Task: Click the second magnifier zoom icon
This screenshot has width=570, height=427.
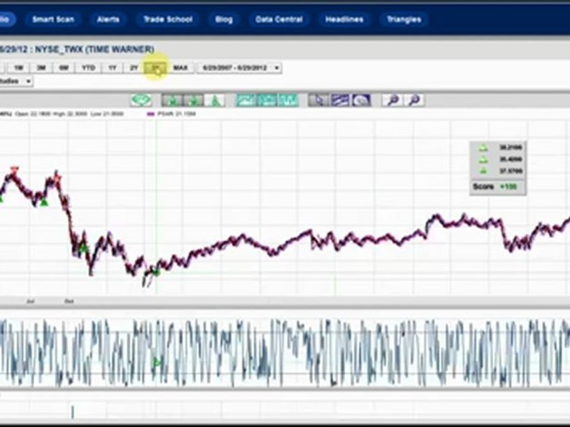Action: (x=414, y=100)
